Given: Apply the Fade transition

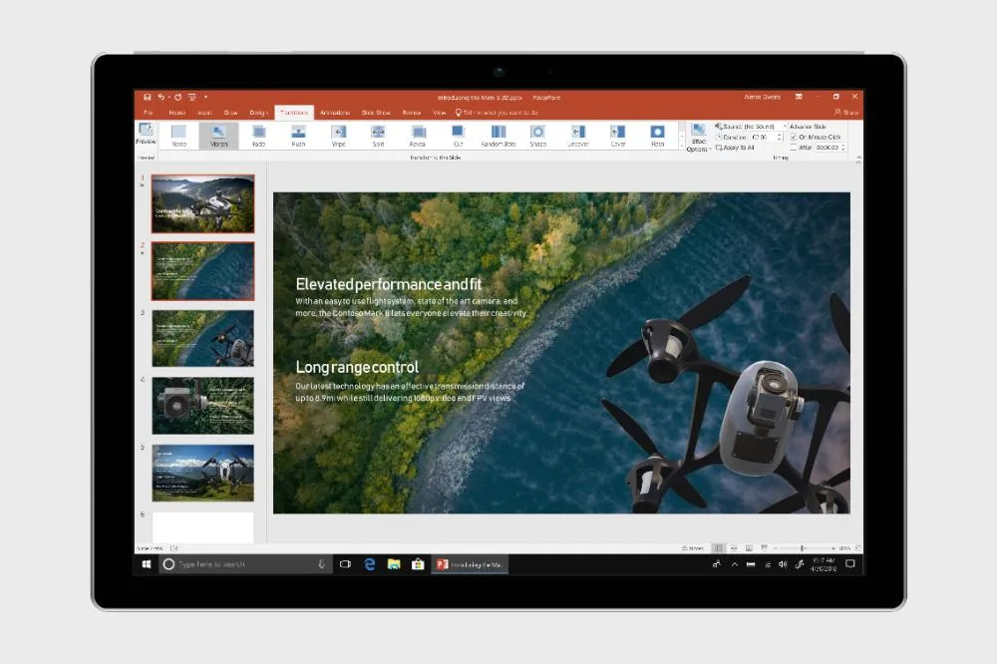Looking at the screenshot, I should coord(259,137).
